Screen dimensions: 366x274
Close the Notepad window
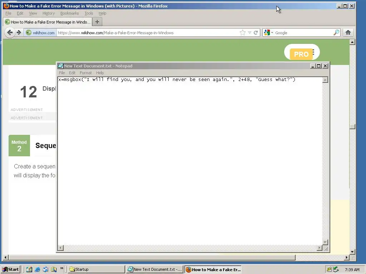[325, 66]
